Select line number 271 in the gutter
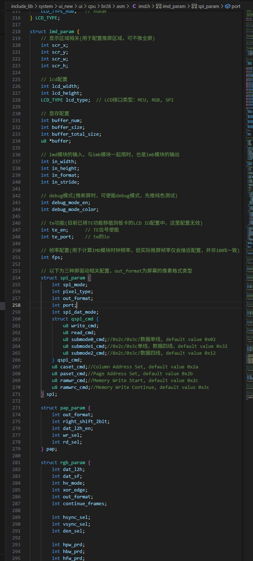Viewport: 253px width, 561px height. [x=17, y=394]
